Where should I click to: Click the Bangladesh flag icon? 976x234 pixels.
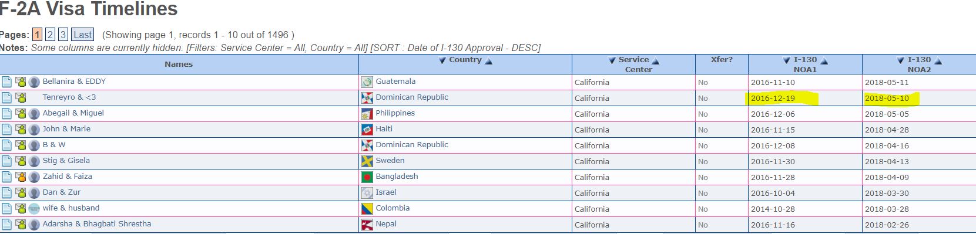coord(367,177)
